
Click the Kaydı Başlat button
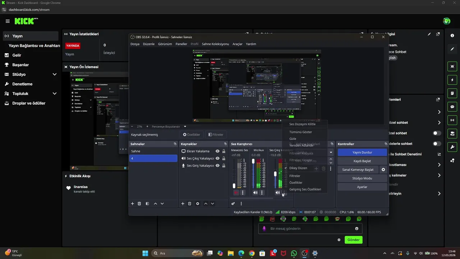click(362, 161)
